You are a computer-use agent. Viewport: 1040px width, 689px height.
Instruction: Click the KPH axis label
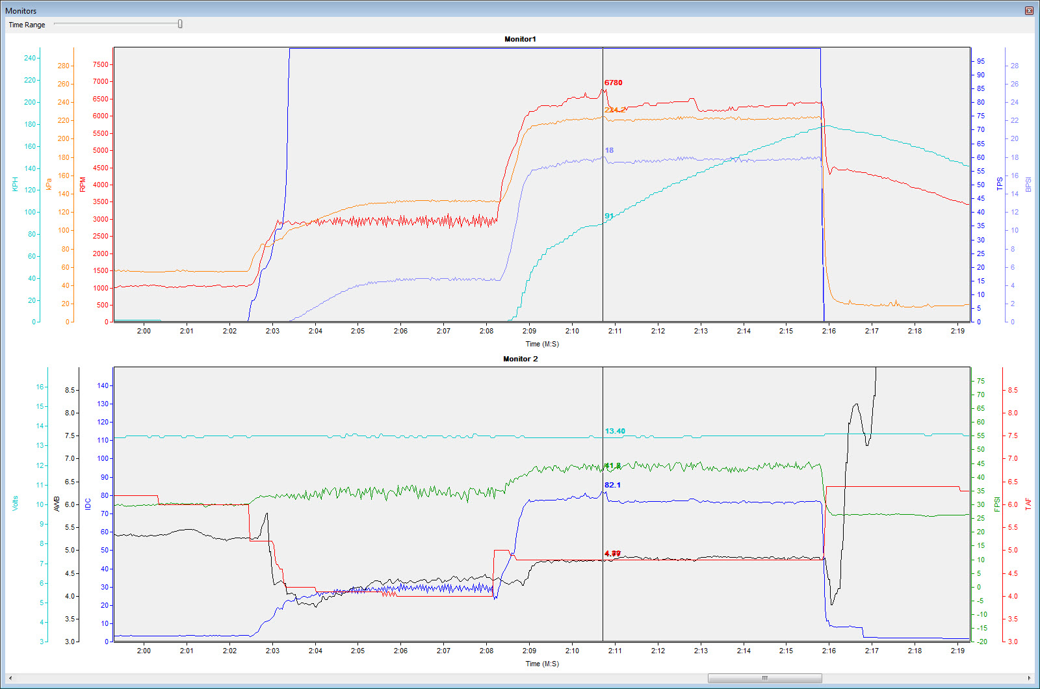click(x=15, y=184)
